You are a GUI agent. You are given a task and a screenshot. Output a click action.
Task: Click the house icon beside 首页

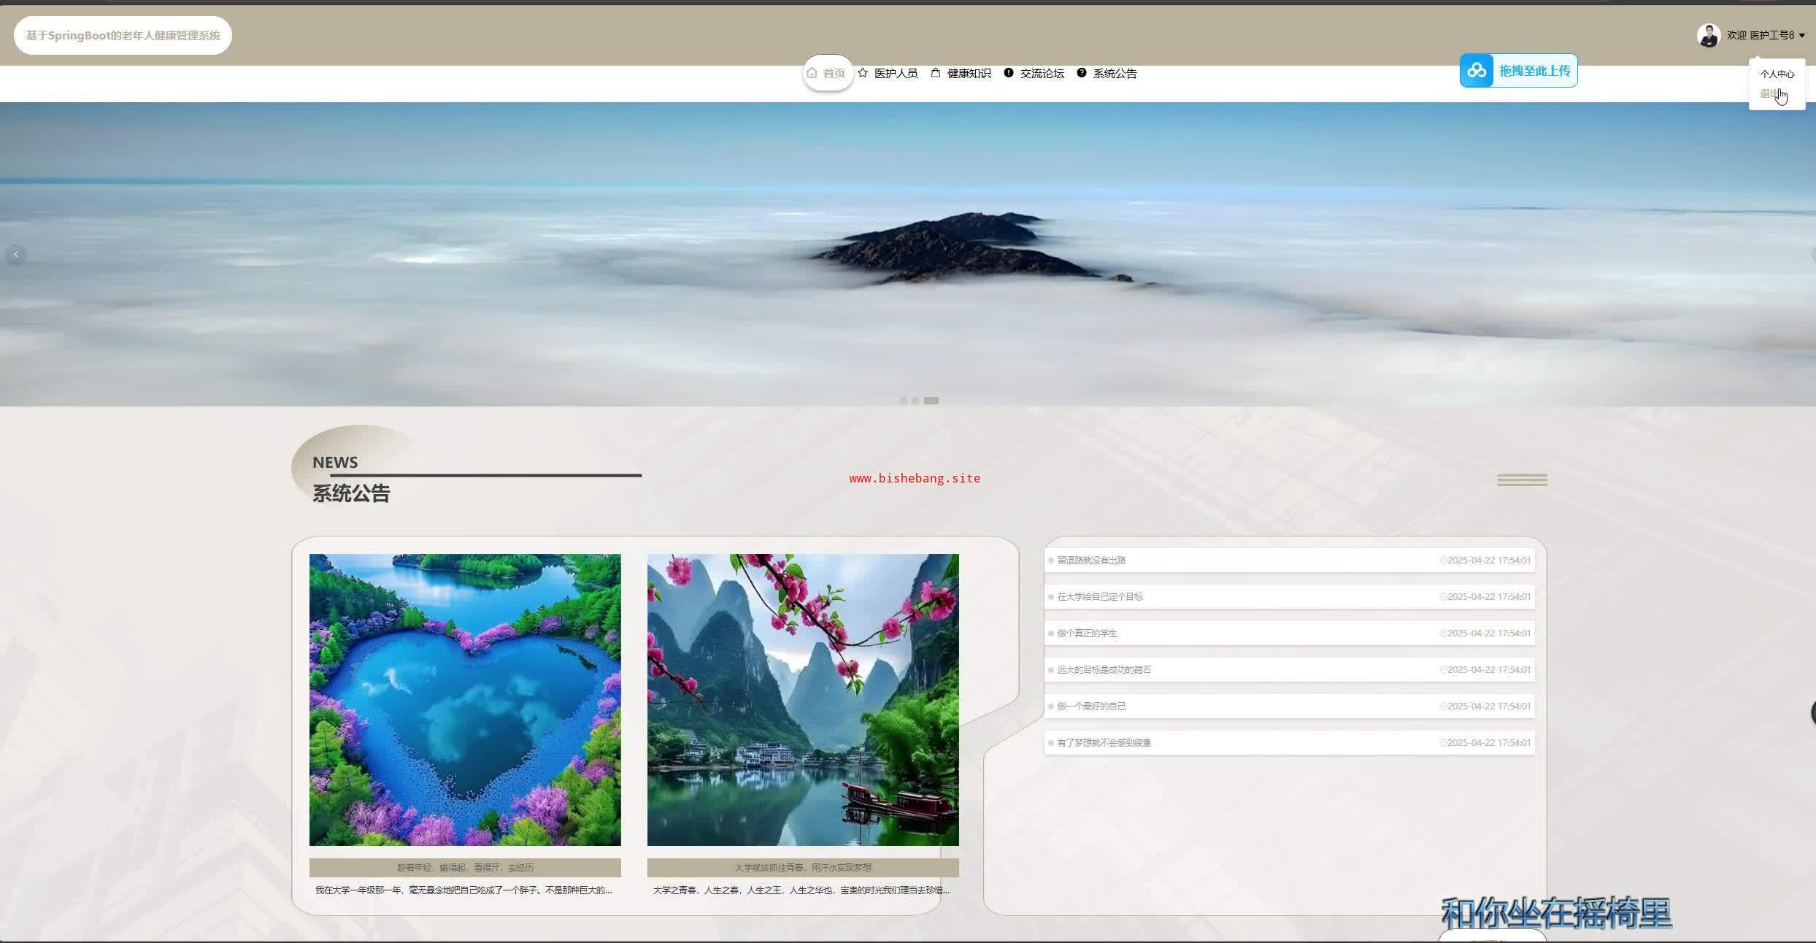pyautogui.click(x=812, y=73)
